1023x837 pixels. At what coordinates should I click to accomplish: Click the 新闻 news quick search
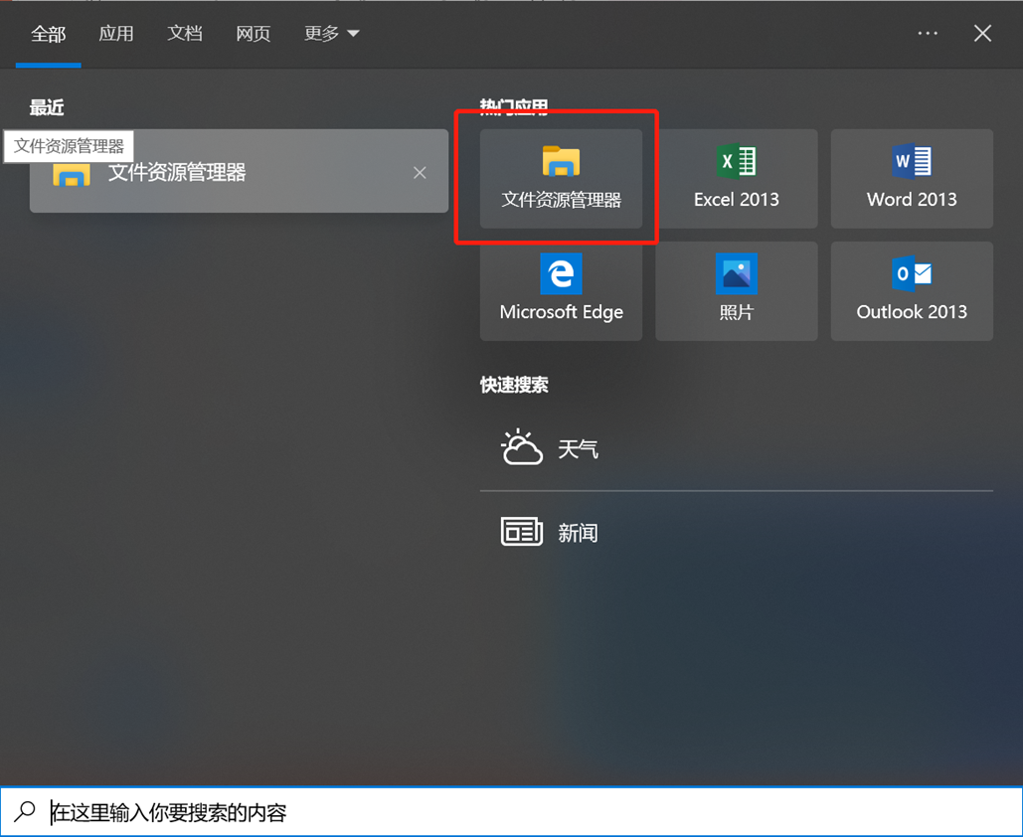click(x=737, y=533)
